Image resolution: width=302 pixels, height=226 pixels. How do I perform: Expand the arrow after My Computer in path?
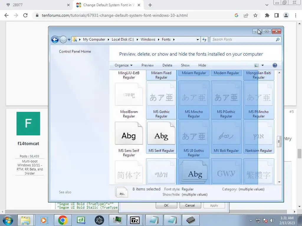109,40
